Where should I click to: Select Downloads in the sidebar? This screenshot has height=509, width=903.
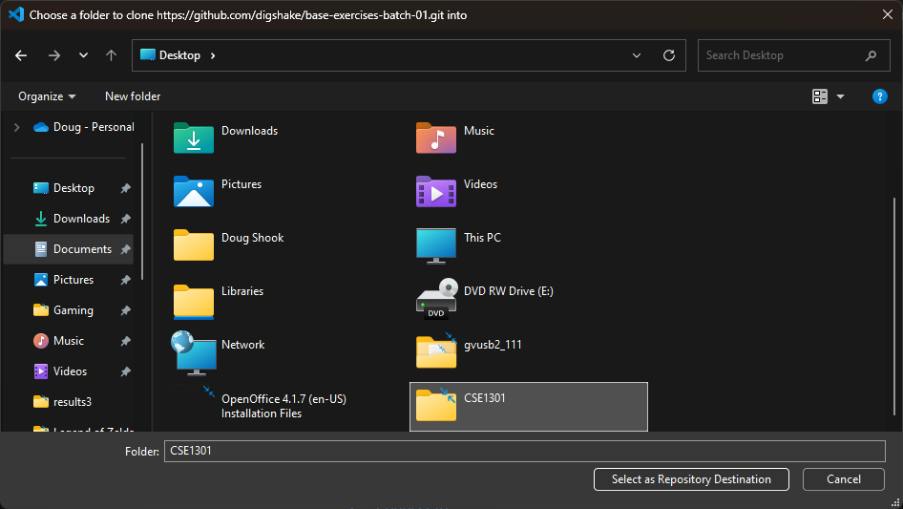pos(81,219)
